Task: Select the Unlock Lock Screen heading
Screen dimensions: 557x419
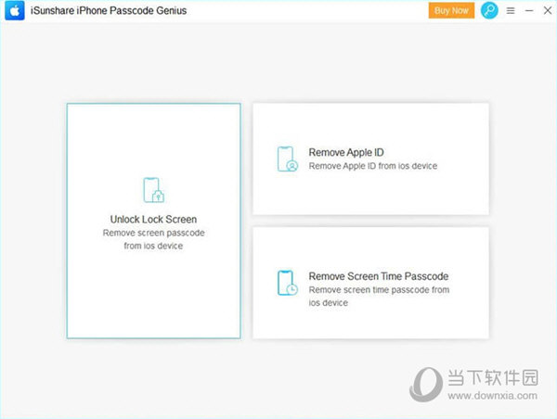Action: click(x=153, y=220)
